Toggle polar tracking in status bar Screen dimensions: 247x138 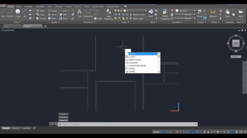click(177, 132)
